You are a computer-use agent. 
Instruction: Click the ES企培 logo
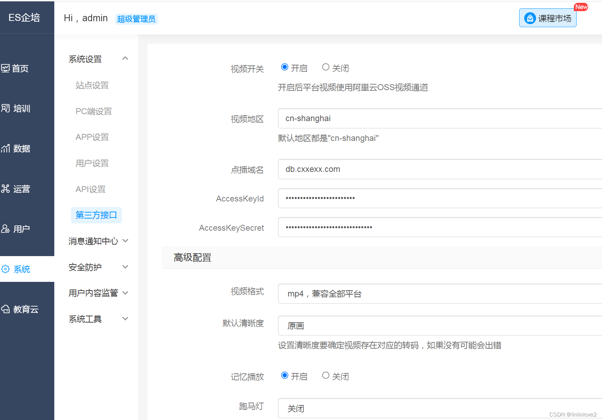click(x=24, y=17)
